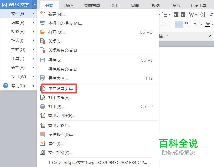Switch to the 引用 tab
The height and width of the screenshot is (167, 214).
point(114,5)
